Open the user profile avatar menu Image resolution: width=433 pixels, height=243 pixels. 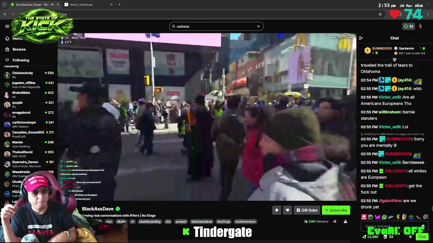[420, 26]
